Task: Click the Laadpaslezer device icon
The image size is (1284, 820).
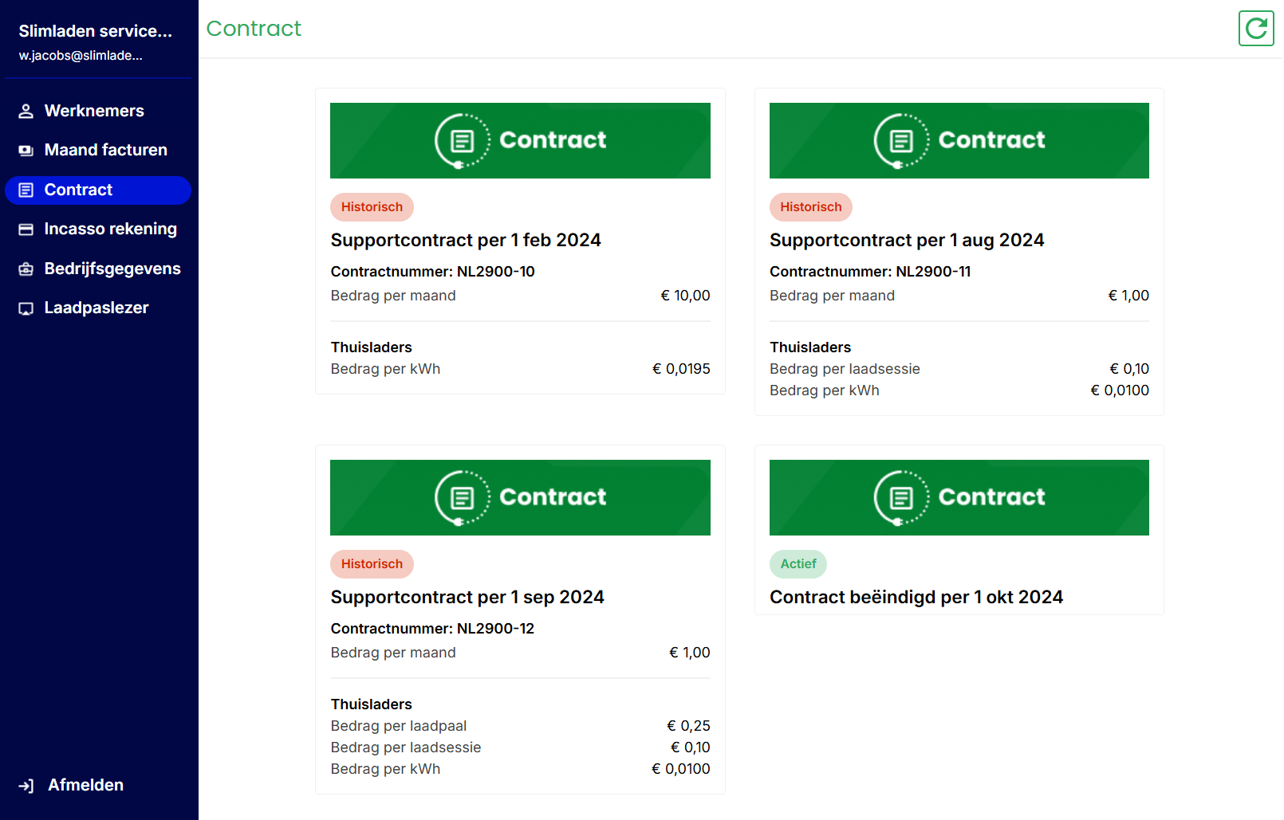Action: [26, 308]
